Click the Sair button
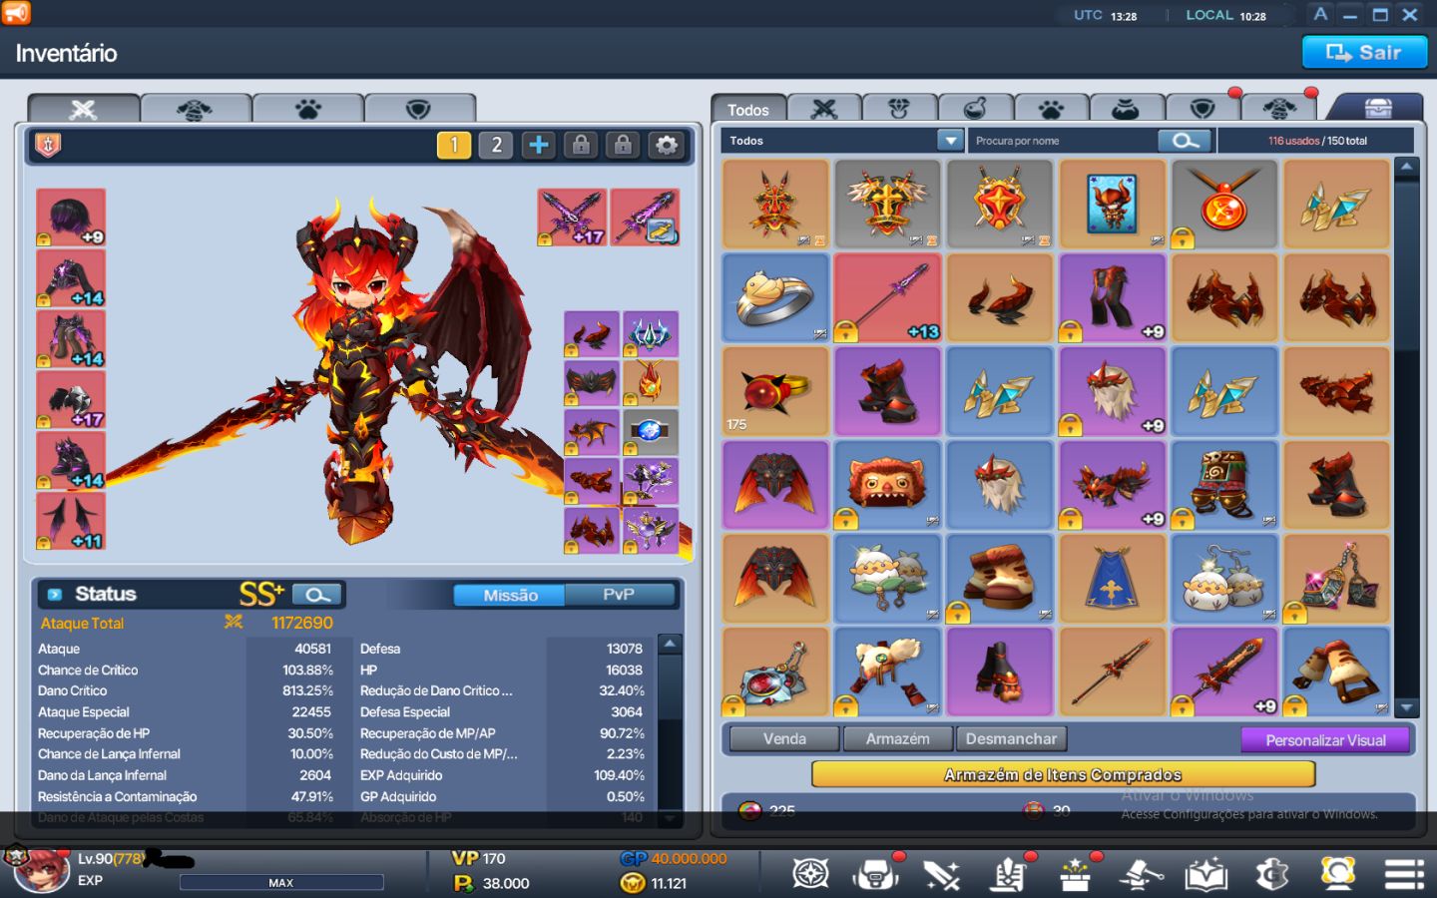The image size is (1437, 898). (1364, 53)
